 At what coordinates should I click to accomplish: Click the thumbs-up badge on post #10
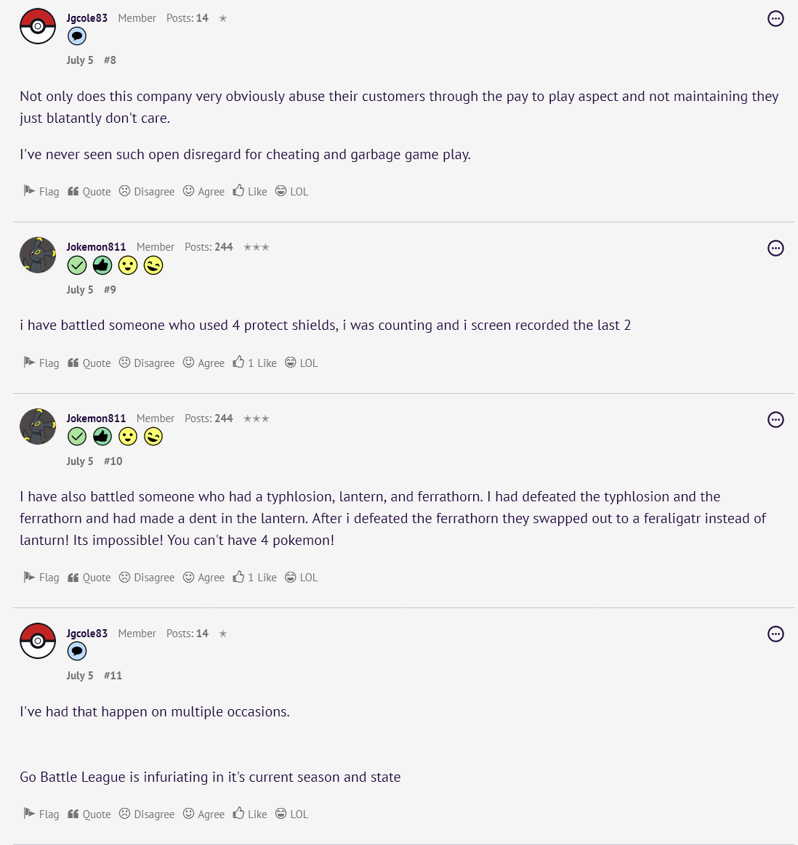[x=102, y=437]
